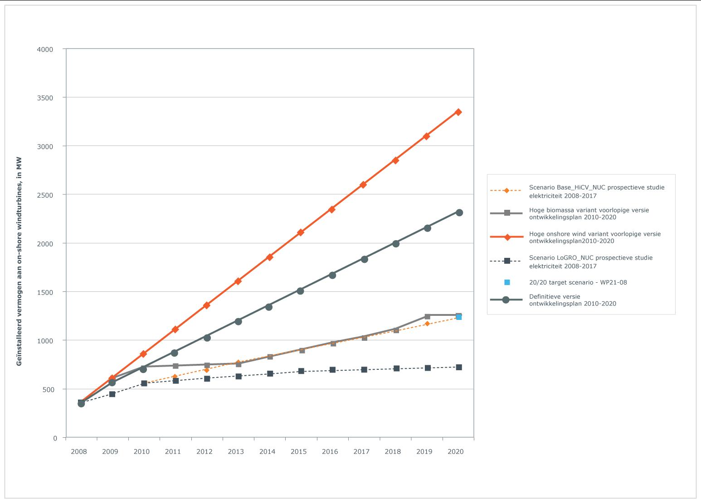Viewport: 701px width, 503px height.
Task: Click the 2019 label on the x-axis
Action: click(x=424, y=452)
